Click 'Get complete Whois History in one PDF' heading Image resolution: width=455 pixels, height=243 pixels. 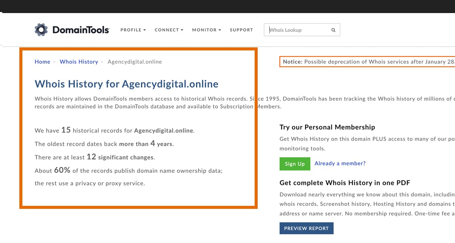[345, 183]
